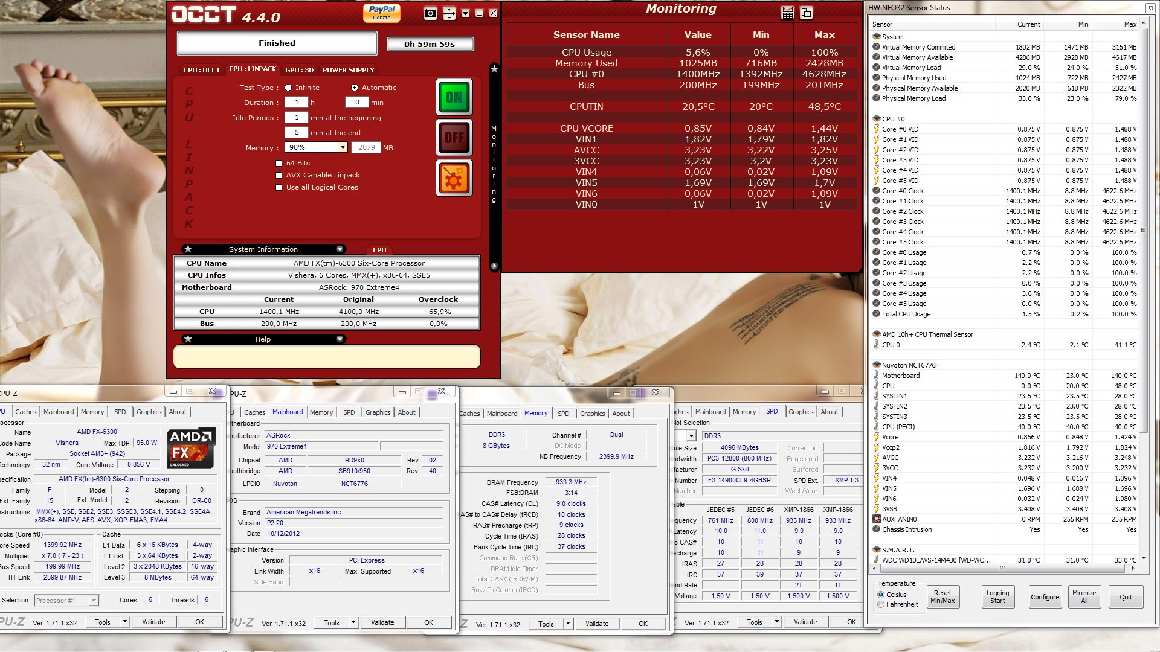Image resolution: width=1160 pixels, height=652 pixels.
Task: Stop the test with the OFF button
Action: [454, 138]
